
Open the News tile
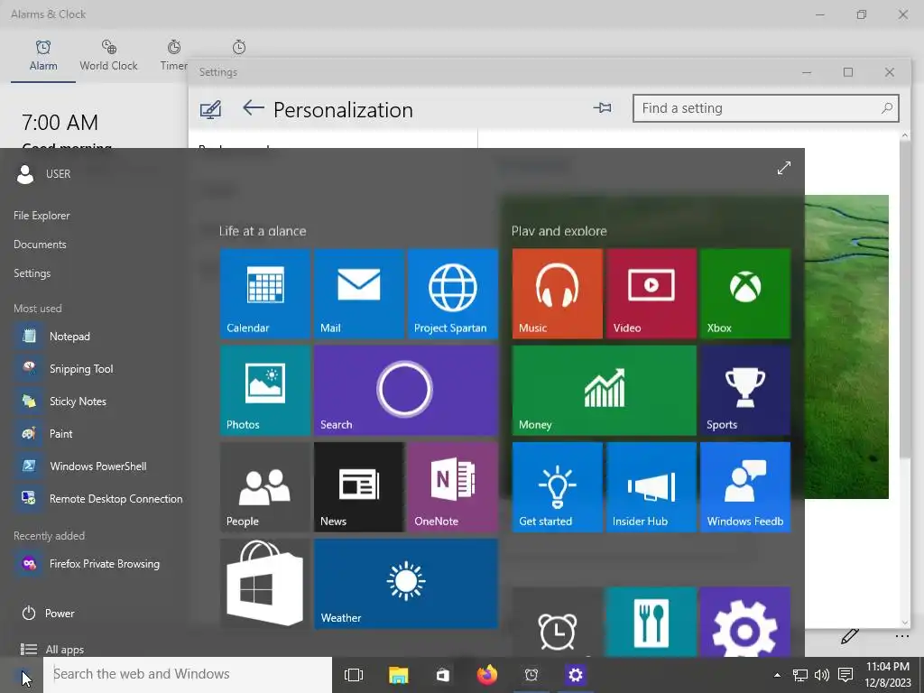[x=359, y=486]
